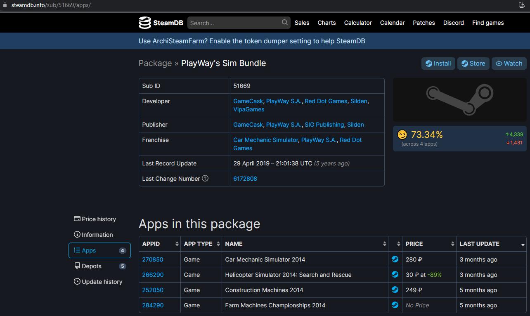This screenshot has height=316, width=530.
Task: Open the Sales menu item
Action: 302,23
